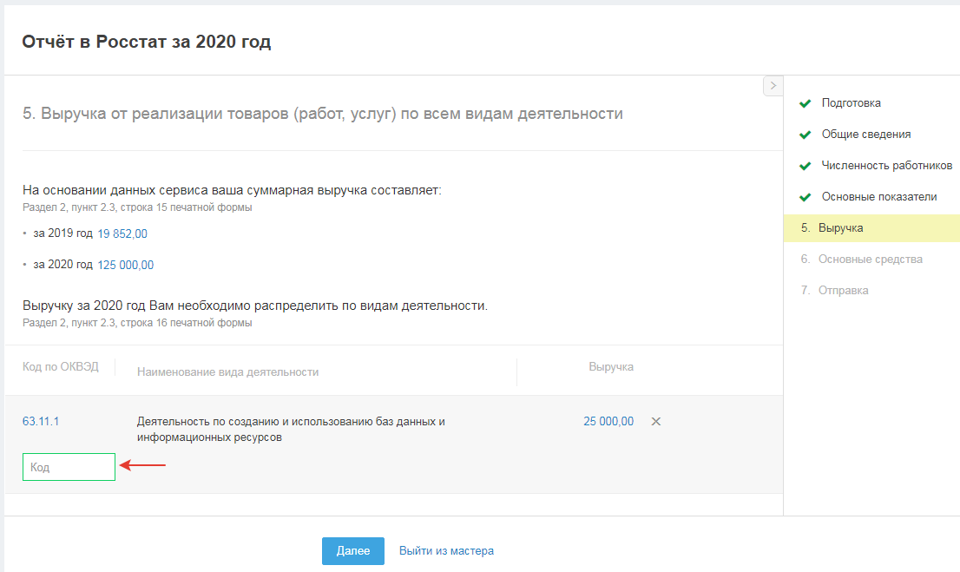Click the за 2020 год label

click(63, 264)
